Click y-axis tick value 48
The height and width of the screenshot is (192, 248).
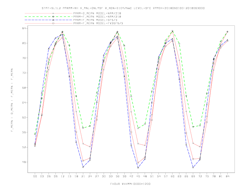click(x=24, y=162)
